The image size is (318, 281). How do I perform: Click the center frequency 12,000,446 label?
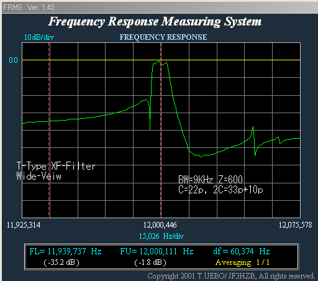(160, 225)
